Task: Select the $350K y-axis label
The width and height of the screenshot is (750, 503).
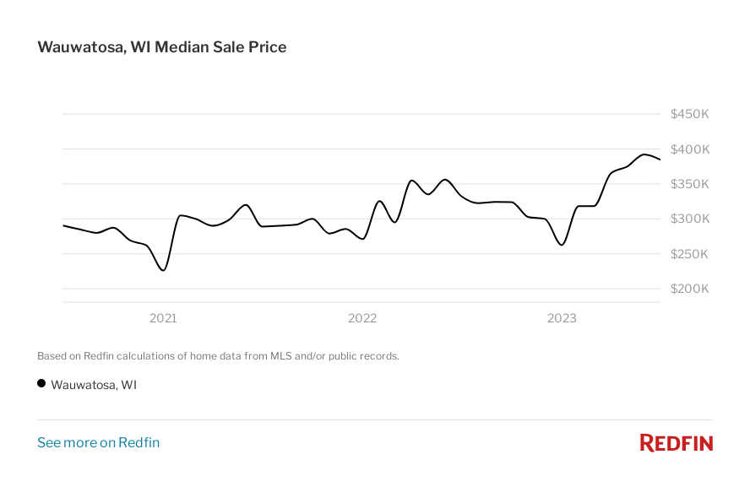Action: point(689,184)
